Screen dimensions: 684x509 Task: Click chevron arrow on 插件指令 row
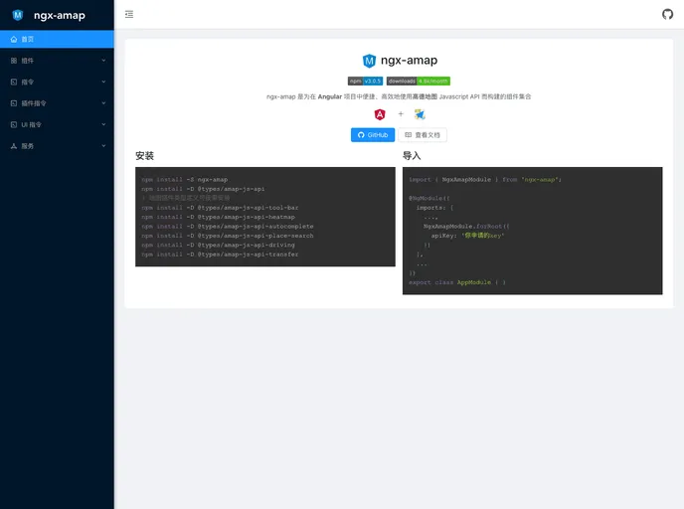(103, 103)
